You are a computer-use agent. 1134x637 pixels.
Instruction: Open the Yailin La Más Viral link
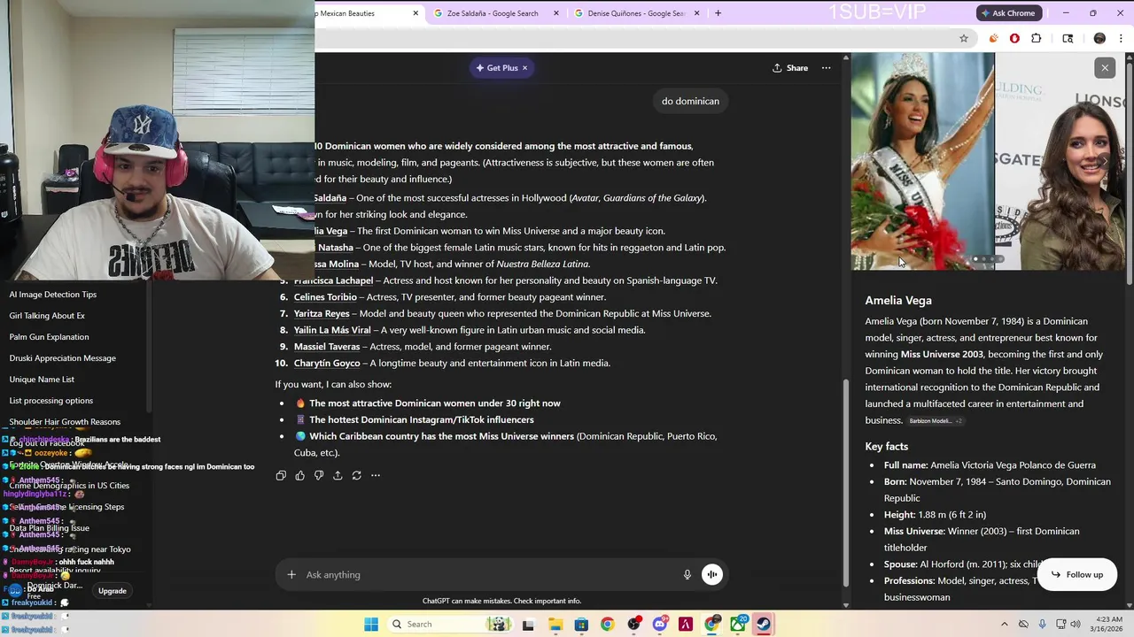click(x=332, y=330)
